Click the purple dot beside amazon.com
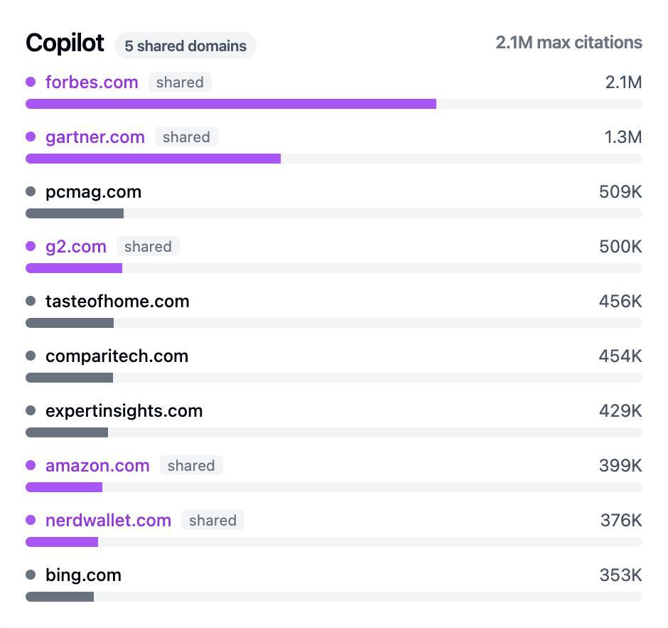Viewport: 668px width, 628px height. (31, 465)
